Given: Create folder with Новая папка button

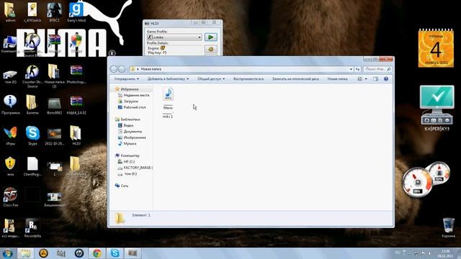Looking at the screenshot, I should pos(337,79).
